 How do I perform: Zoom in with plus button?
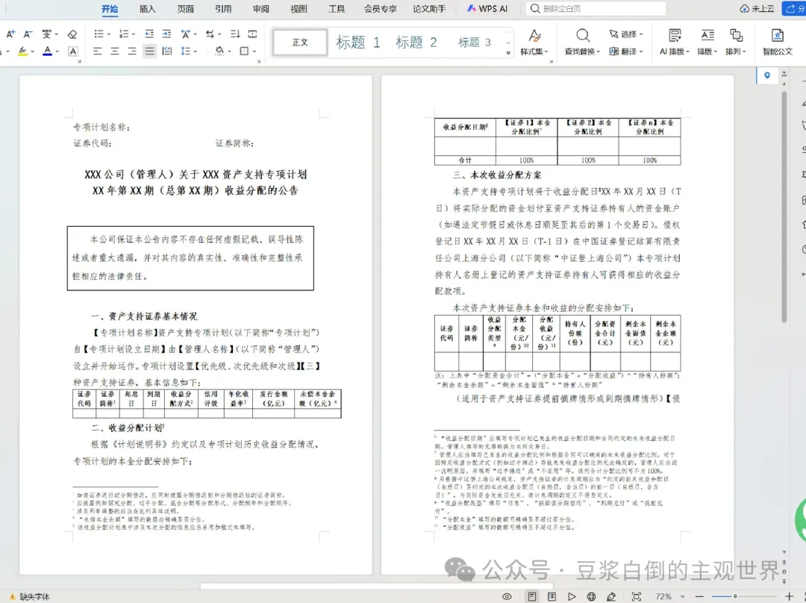coord(790,596)
